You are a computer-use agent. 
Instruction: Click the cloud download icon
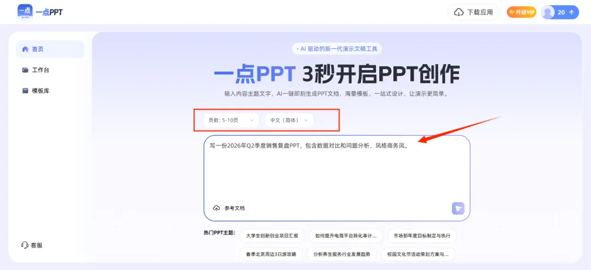coord(459,13)
